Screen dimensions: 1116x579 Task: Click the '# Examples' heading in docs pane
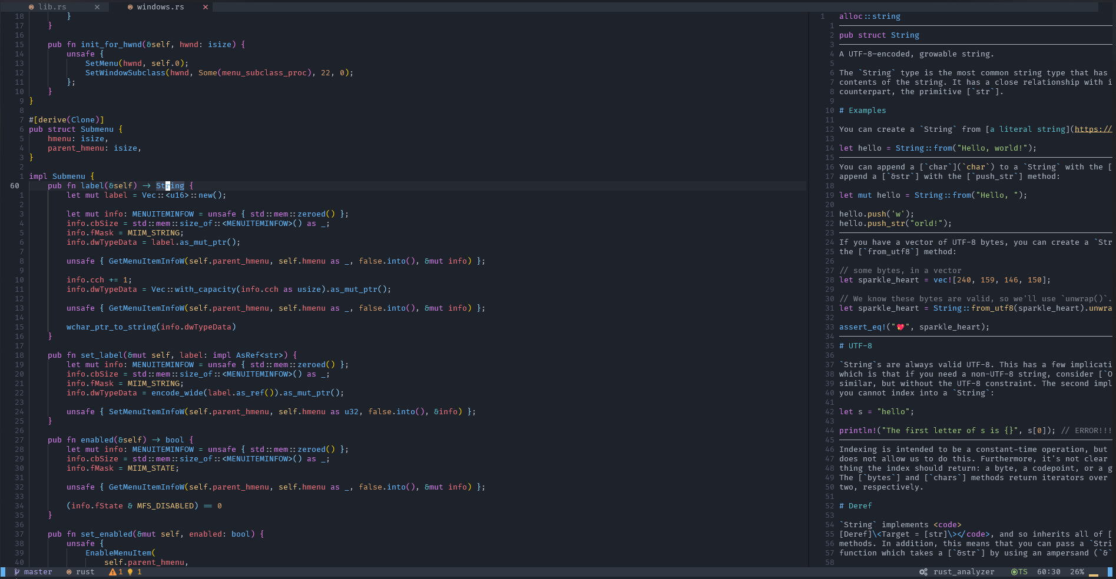click(x=862, y=111)
